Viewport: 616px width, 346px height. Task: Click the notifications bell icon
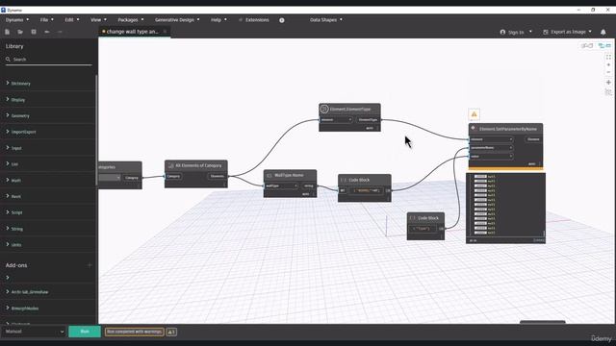coord(603,32)
